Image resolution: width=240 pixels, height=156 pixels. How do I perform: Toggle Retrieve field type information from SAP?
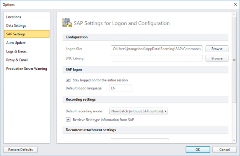point(68,120)
